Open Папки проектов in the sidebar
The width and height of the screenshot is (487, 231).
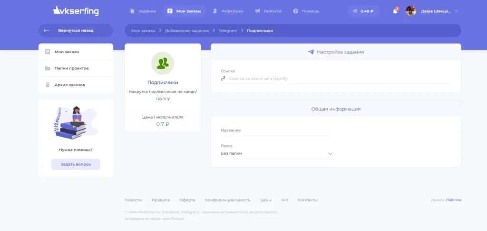tap(76, 68)
